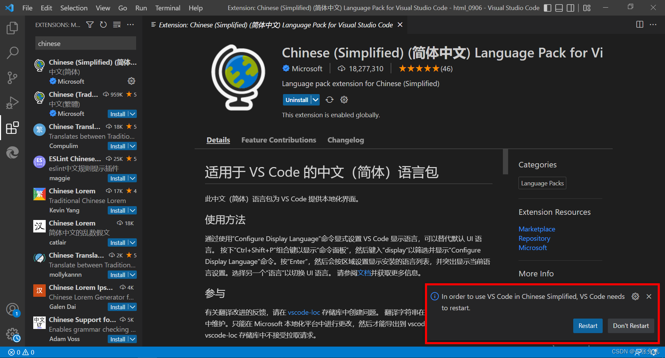The image size is (665, 358).
Task: Open the Source Control view
Action: tap(12, 77)
